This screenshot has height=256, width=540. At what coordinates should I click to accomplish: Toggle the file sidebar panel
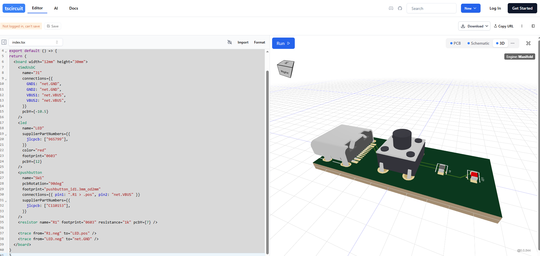click(x=4, y=42)
